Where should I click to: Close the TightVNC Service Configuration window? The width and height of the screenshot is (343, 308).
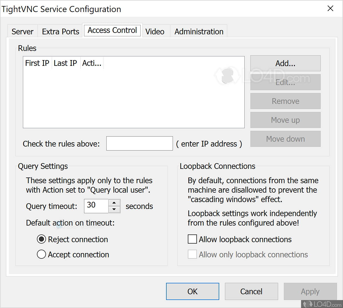click(330, 9)
